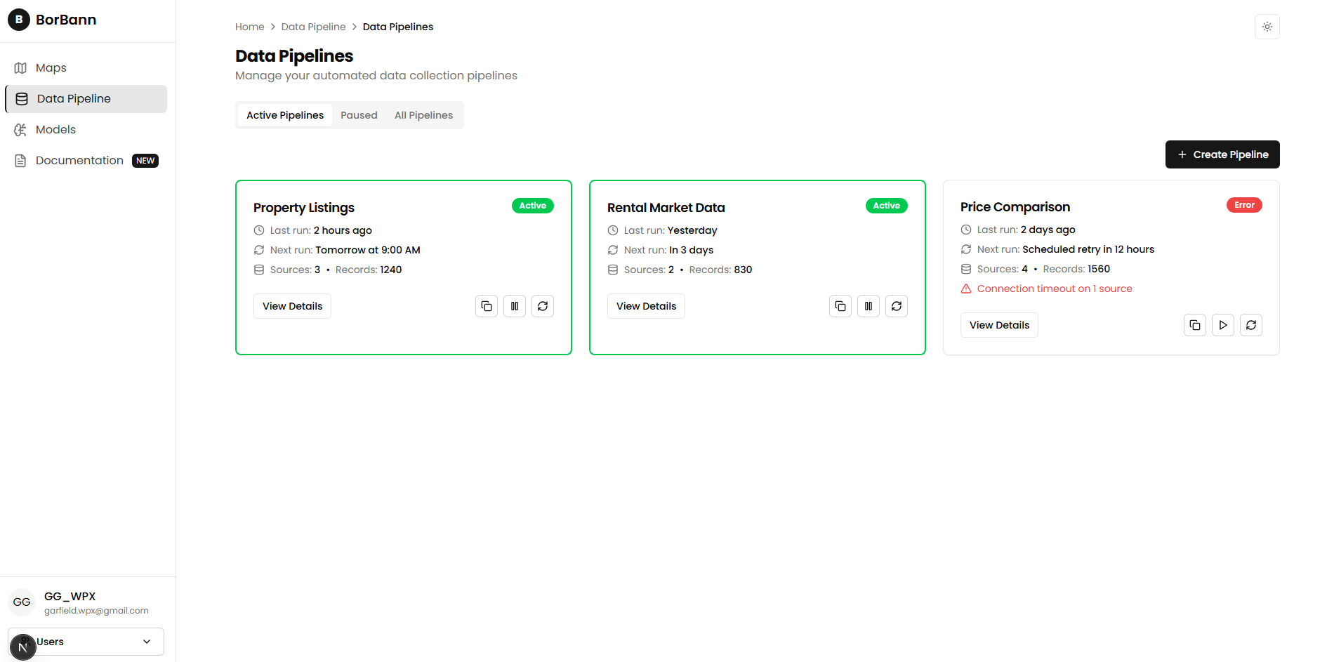Viewport: 1334px width, 662px height.
Task: Retry the Price Comparison pipeline refresh icon
Action: (x=1251, y=325)
